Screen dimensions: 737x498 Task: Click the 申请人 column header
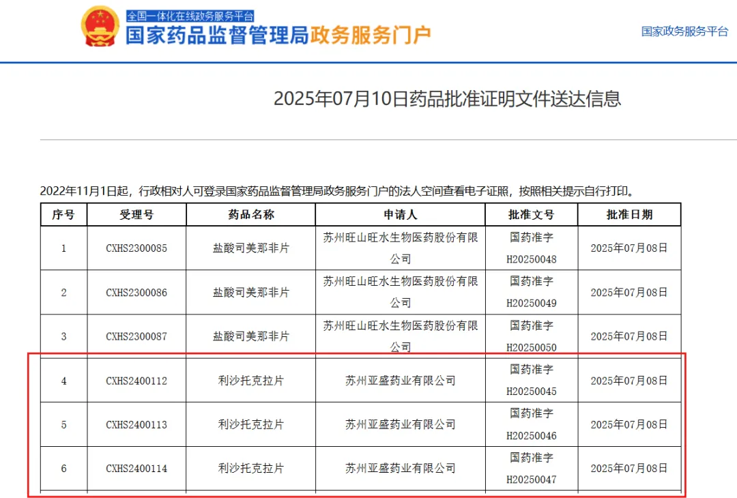[401, 215]
